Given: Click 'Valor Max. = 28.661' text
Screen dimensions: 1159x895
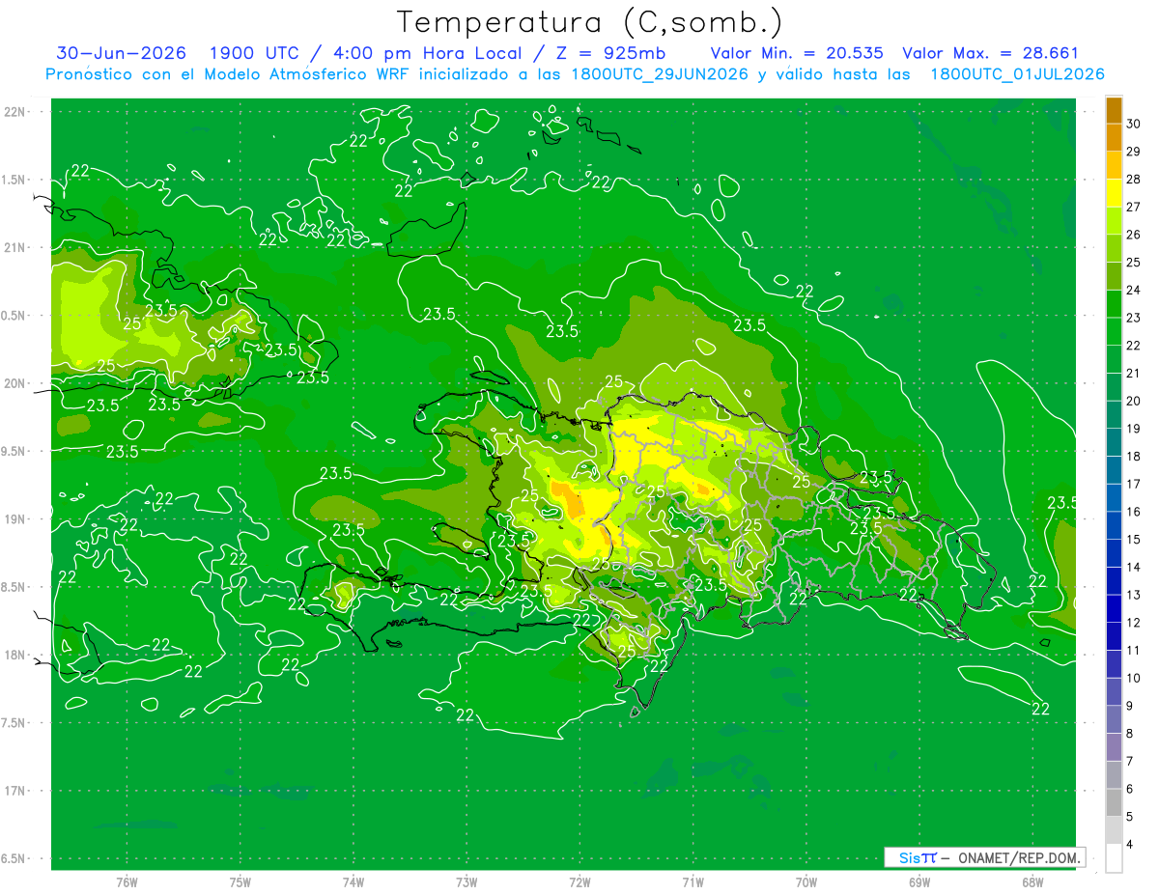Looking at the screenshot, I should [x=990, y=53].
